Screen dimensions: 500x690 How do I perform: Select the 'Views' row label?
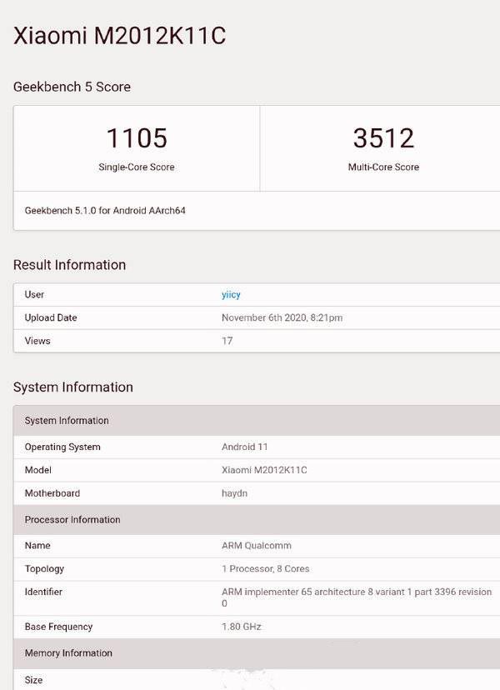pos(37,341)
